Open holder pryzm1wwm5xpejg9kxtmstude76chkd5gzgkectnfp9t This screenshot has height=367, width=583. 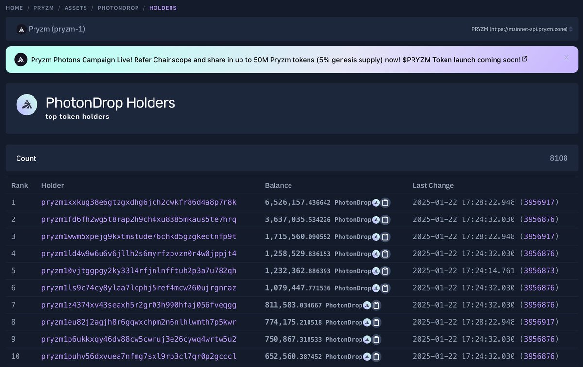coord(139,237)
